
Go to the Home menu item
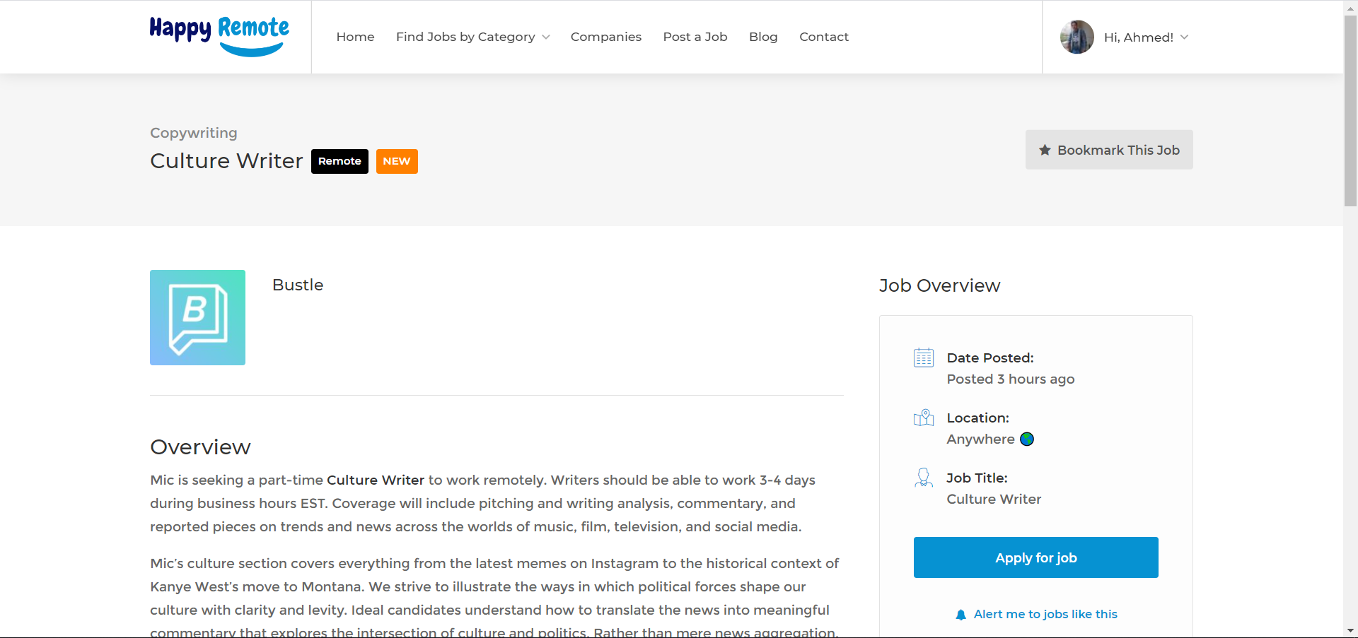355,37
